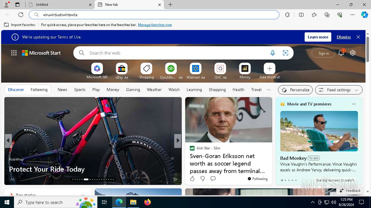Click the Learn more button
The width and height of the screenshot is (371, 208).
pos(318,37)
